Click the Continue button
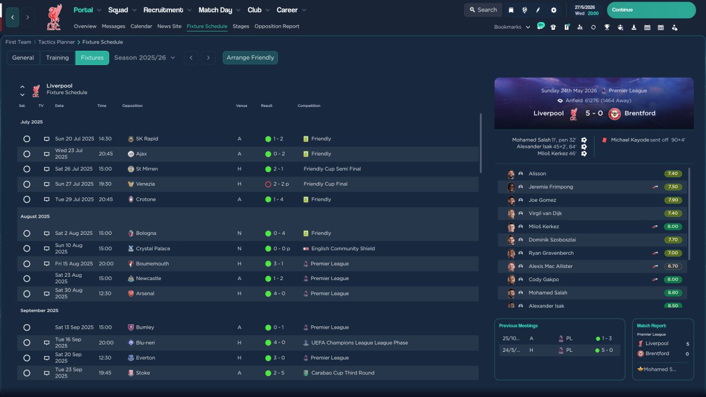The image size is (706, 397). tap(651, 10)
